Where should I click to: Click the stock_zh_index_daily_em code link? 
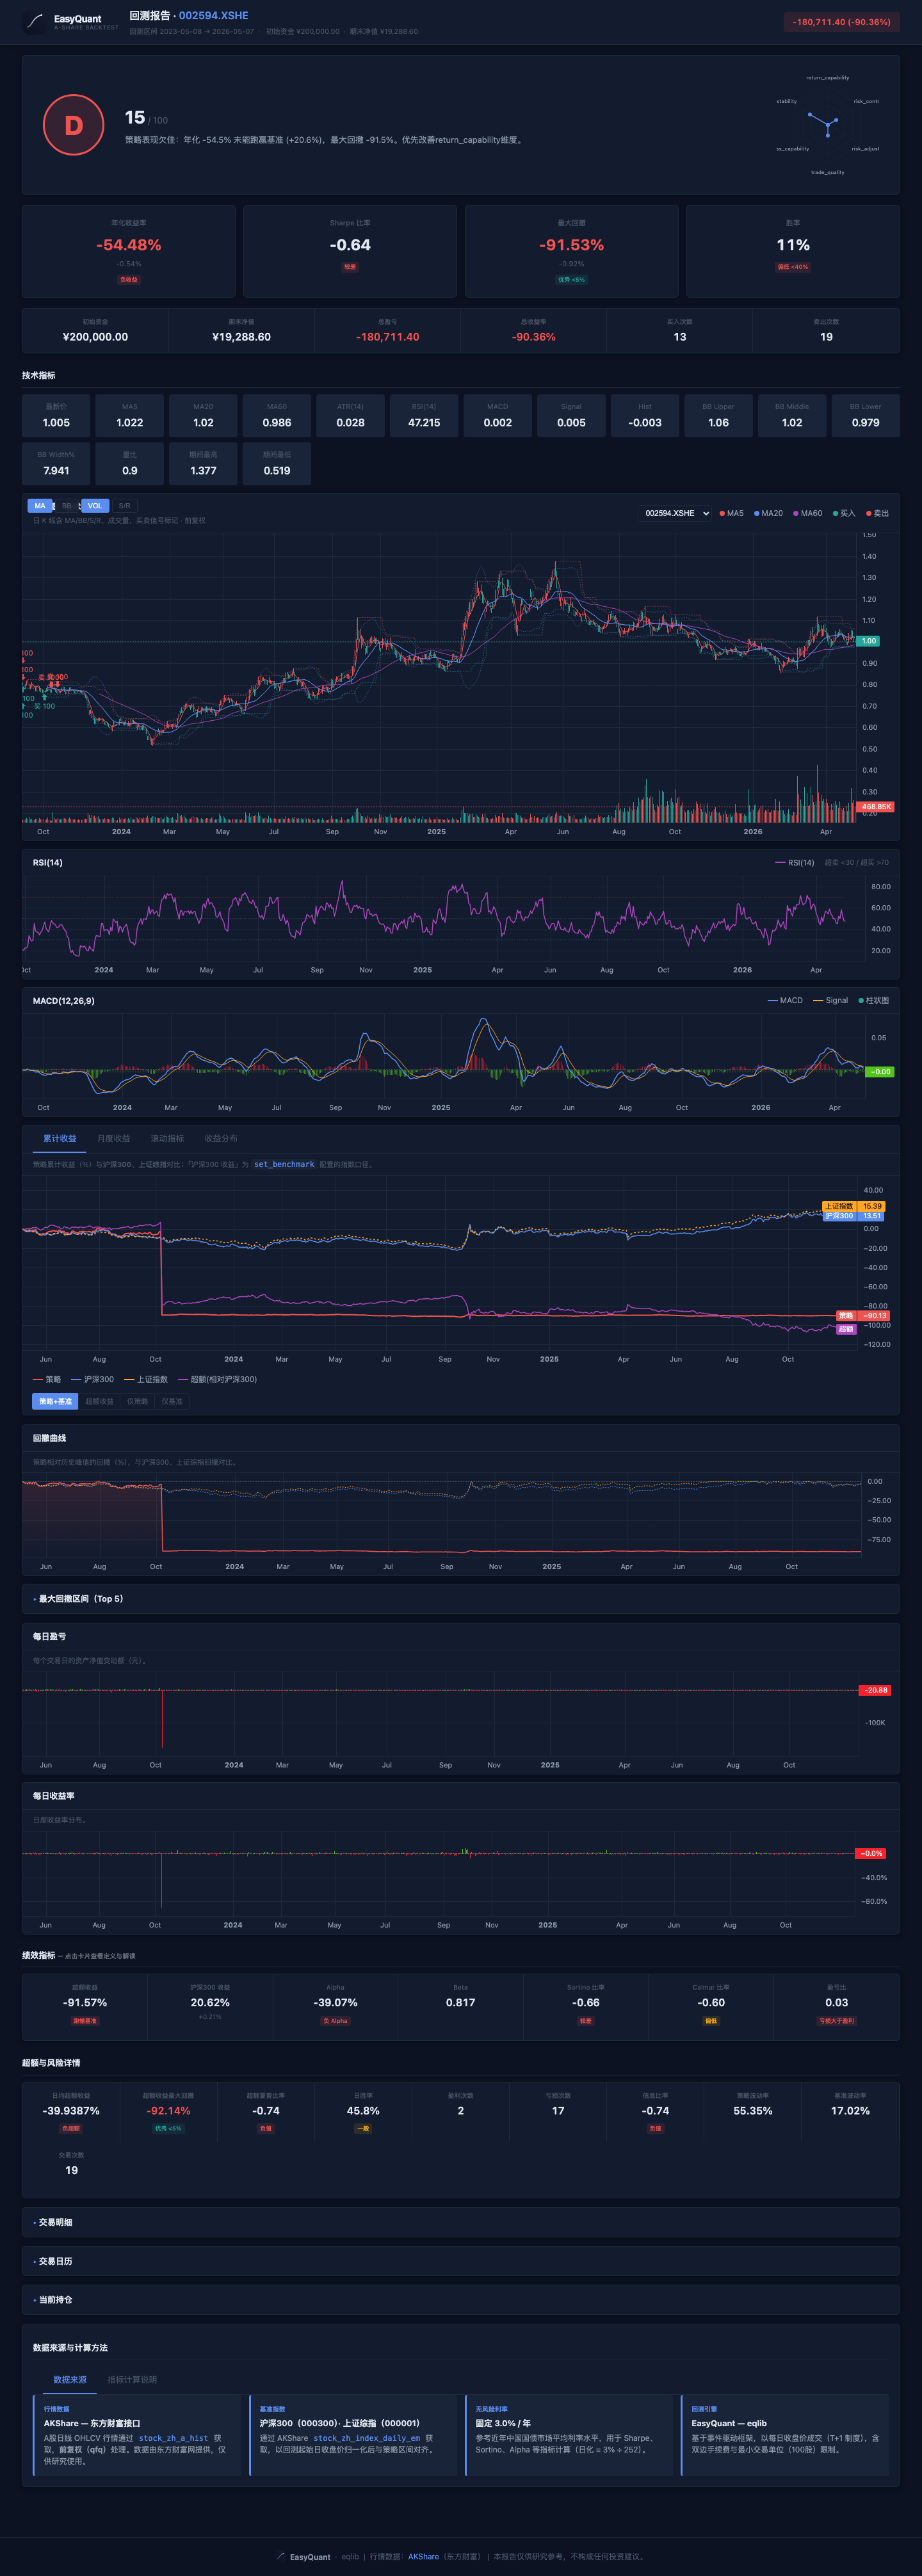pos(367,2438)
